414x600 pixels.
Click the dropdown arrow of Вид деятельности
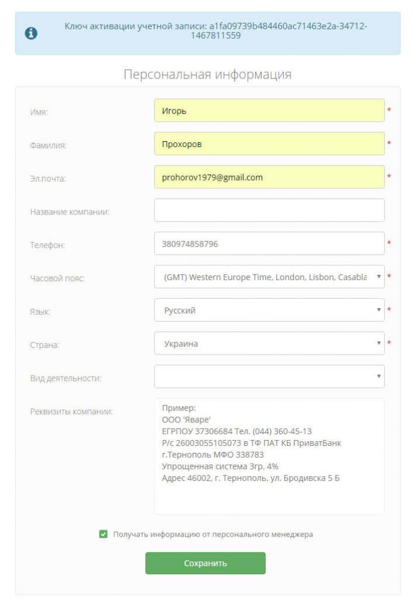pos(378,377)
